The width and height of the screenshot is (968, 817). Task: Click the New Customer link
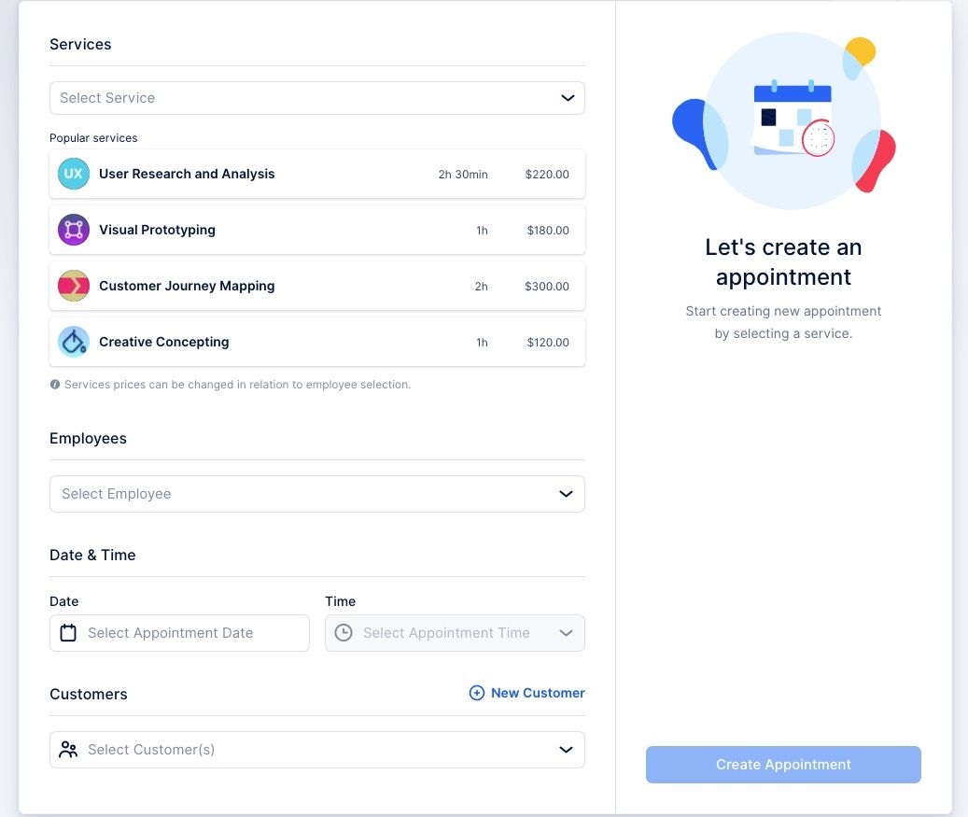tap(538, 693)
